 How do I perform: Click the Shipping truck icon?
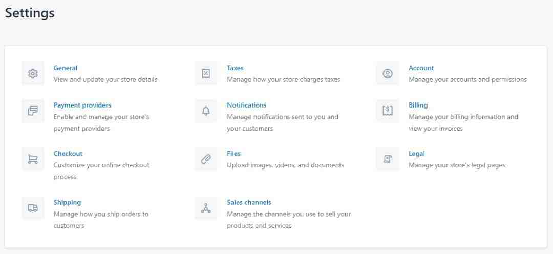pyautogui.click(x=33, y=208)
